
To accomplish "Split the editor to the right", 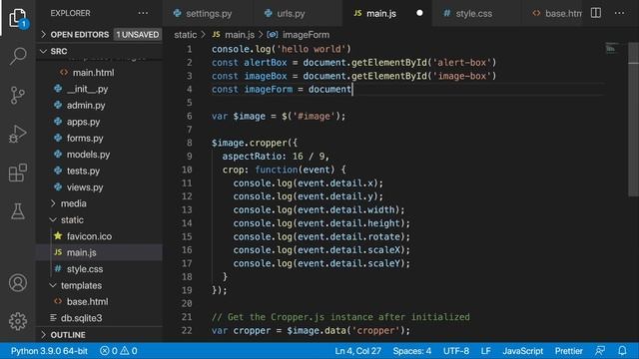I will (596, 13).
